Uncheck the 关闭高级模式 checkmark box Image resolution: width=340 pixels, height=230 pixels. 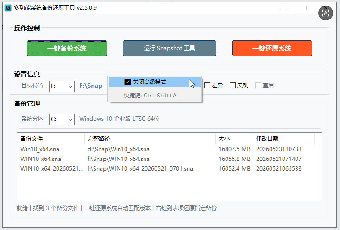(127, 82)
